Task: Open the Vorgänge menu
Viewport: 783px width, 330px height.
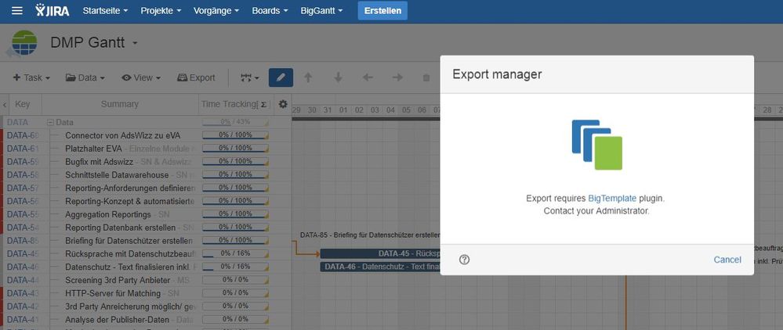Action: pos(216,10)
